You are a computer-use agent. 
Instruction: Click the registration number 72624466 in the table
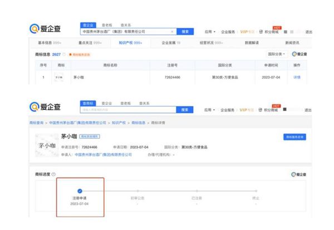click(x=173, y=77)
